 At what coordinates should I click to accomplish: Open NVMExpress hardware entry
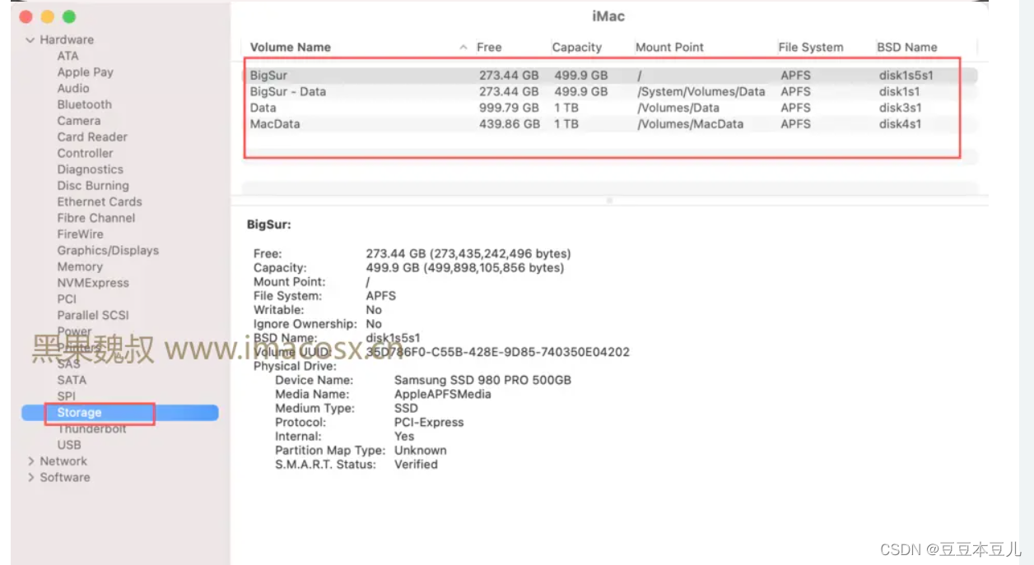(93, 283)
